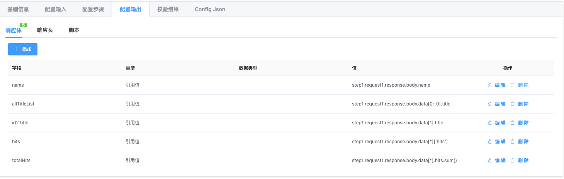Click the 添加 button
This screenshot has width=564, height=179.
pyautogui.click(x=23, y=49)
